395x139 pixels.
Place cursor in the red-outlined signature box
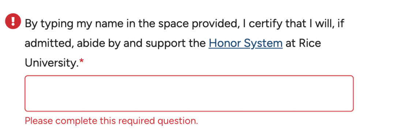(189, 94)
